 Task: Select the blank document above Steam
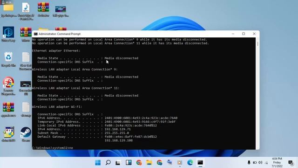tap(26, 109)
